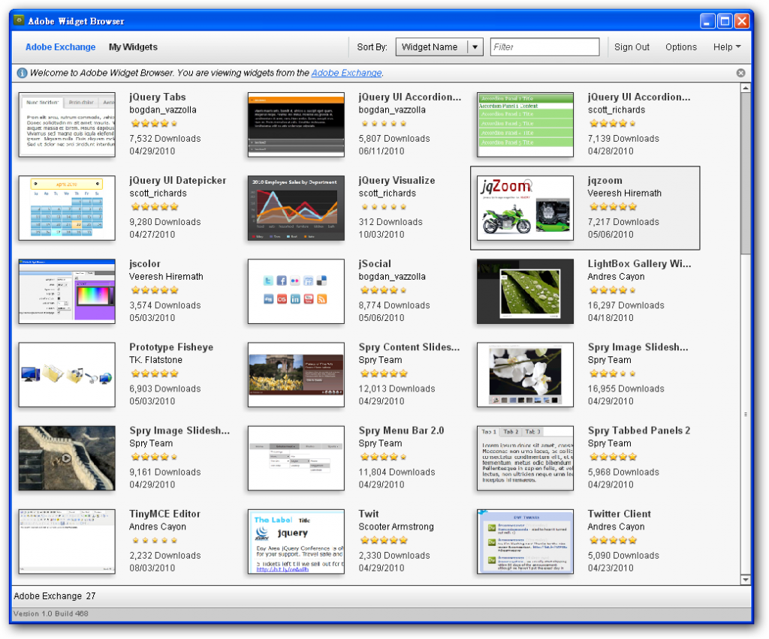Dismiss the welcome message with its X button
769x639 pixels.
[x=740, y=73]
